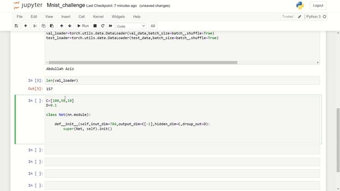This screenshot has height=191, width=340.
Task: Open the command palette keyboard icon
Action: click(153, 26)
